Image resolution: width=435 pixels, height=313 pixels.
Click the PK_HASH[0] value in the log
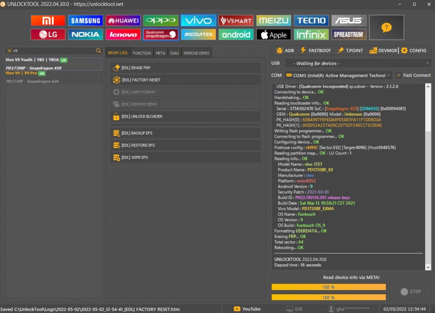[x=342, y=120]
